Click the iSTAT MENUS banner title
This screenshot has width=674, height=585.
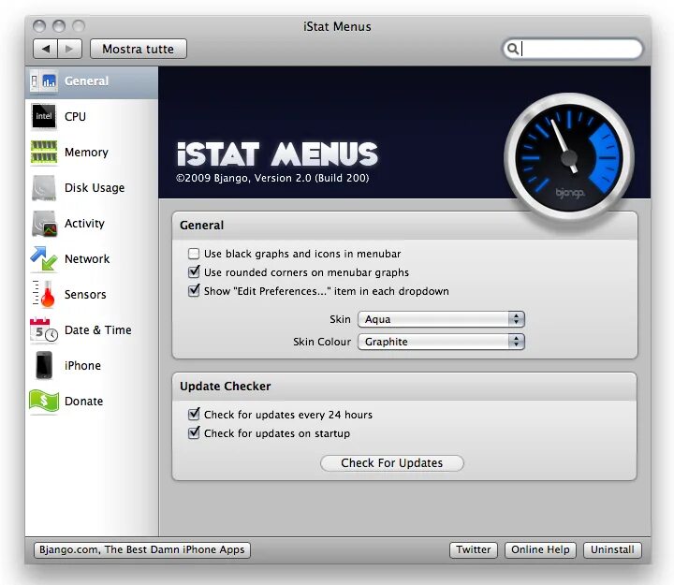(x=277, y=154)
